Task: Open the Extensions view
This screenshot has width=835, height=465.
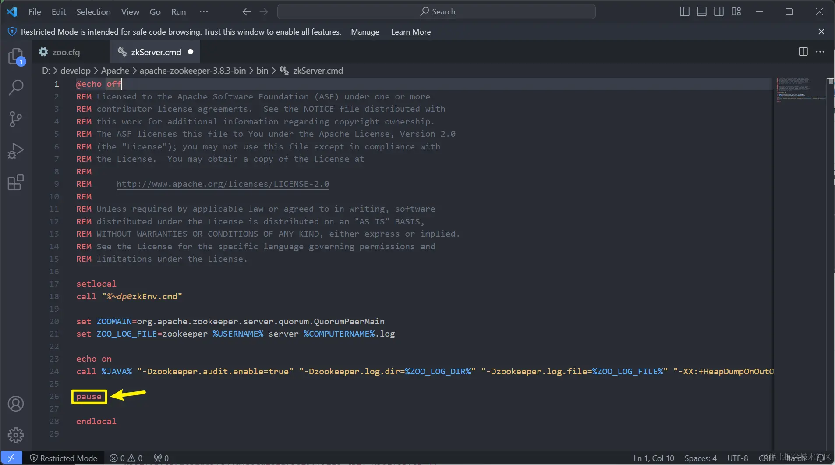Action: [16, 182]
